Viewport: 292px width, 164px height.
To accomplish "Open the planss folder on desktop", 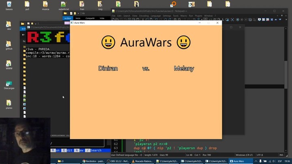I will click(9, 104).
